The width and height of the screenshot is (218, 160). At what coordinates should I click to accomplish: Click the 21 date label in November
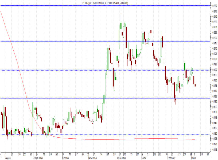108,154
